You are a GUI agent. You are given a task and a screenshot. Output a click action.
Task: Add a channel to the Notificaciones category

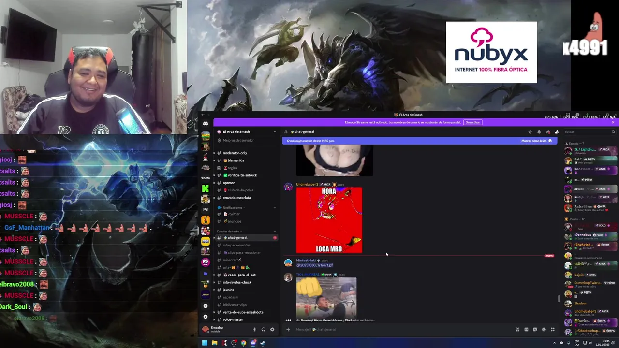click(275, 208)
